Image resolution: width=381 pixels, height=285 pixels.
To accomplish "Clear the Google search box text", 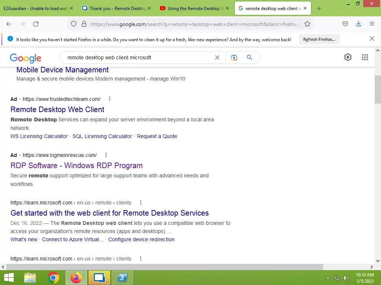I will pyautogui.click(x=217, y=58).
